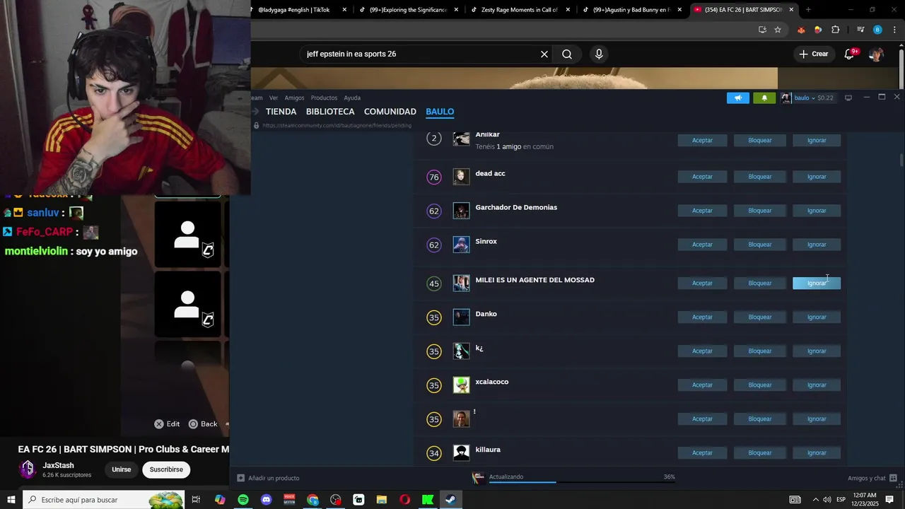This screenshot has height=509, width=905.
Task: Click the level 76 badge for dead acc
Action: [x=434, y=177]
